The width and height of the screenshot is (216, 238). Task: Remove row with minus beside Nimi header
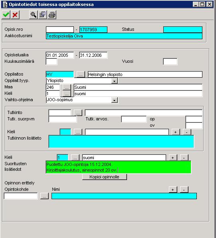tap(184, 190)
